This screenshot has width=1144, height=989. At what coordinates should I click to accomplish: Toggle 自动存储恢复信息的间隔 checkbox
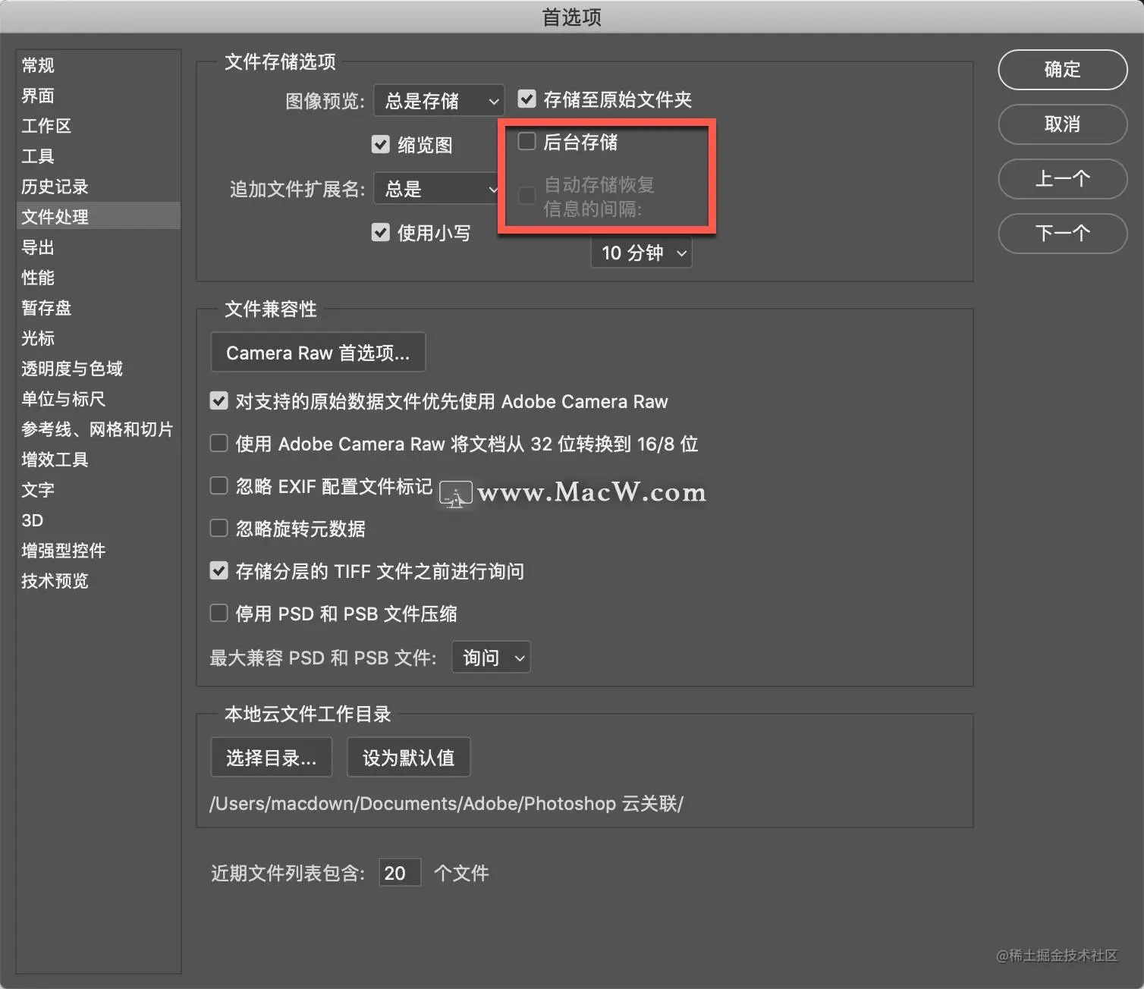click(x=526, y=196)
